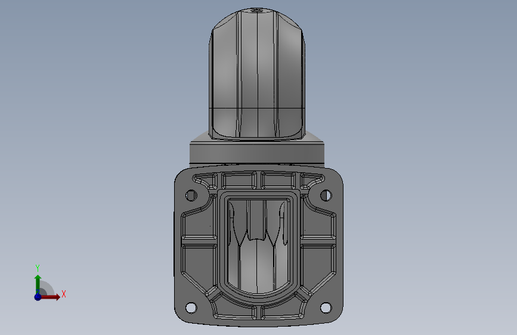The width and height of the screenshot is (517, 335).
Task: Select the lower-left mounting hole on the flange
Action: 191,308
